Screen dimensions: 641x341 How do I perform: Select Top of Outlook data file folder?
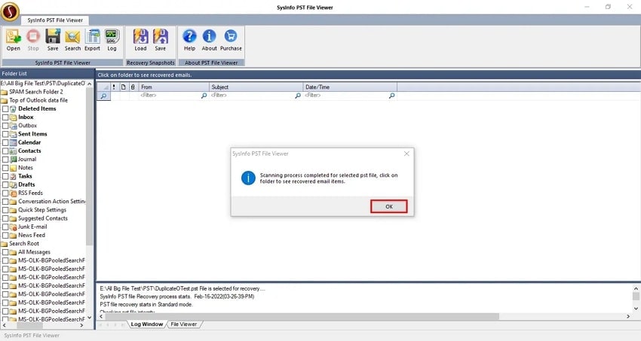38,100
